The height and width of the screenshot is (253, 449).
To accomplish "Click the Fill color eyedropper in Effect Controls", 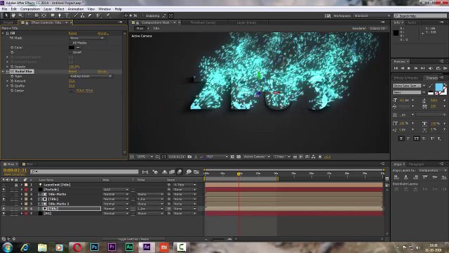I will tap(78, 48).
